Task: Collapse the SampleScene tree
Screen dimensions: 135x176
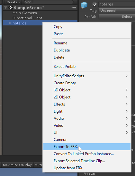Action: coord(5,8)
